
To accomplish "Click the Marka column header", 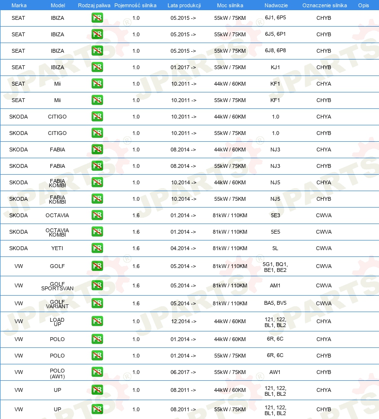I will pyautogui.click(x=19, y=5).
